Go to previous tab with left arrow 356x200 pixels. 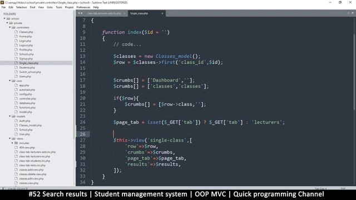pos(79,13)
